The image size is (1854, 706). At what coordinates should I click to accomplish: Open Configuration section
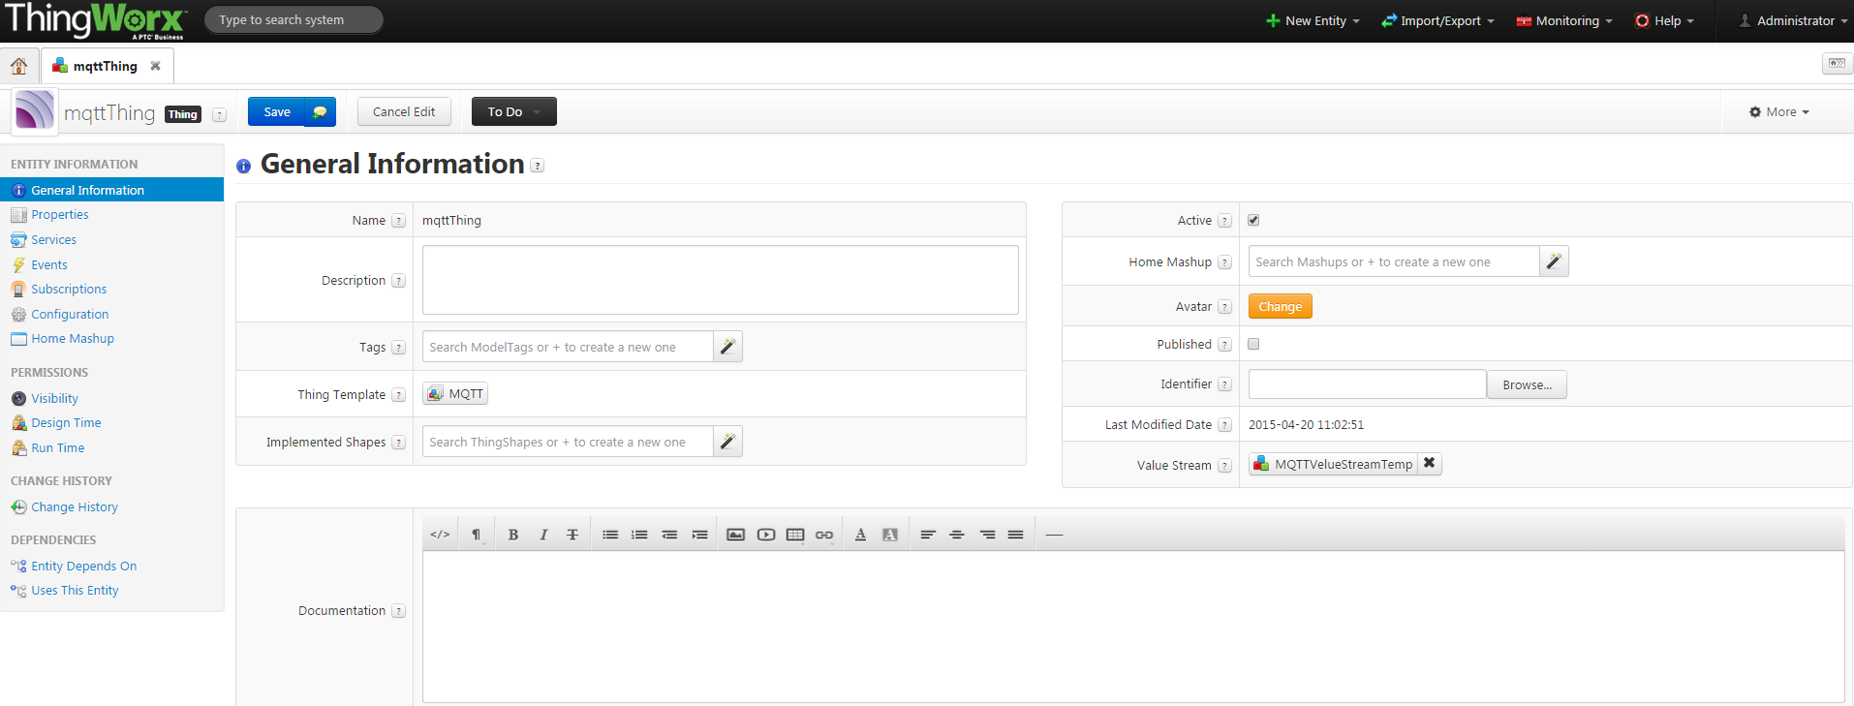(70, 315)
